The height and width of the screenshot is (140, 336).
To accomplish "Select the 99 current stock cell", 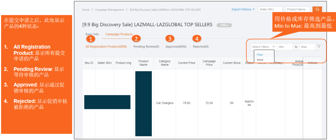I will pos(232,103).
